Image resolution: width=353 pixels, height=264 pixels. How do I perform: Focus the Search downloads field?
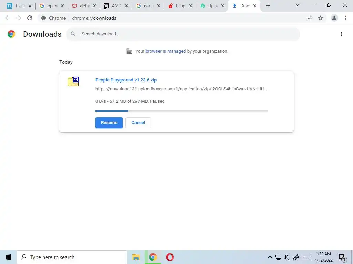(x=183, y=34)
